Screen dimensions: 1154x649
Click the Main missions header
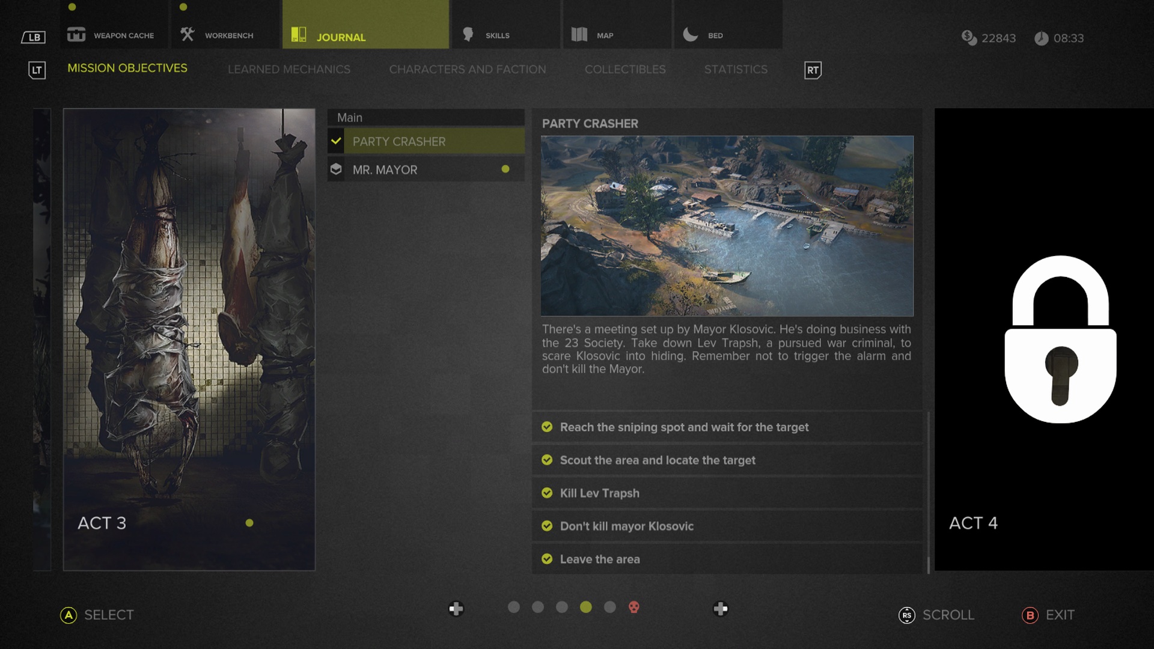(x=426, y=117)
